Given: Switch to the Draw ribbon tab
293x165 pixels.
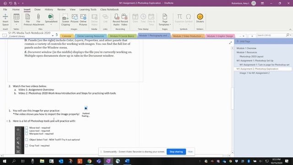Looking at the screenshot, I should pyautogui.click(x=38, y=9).
